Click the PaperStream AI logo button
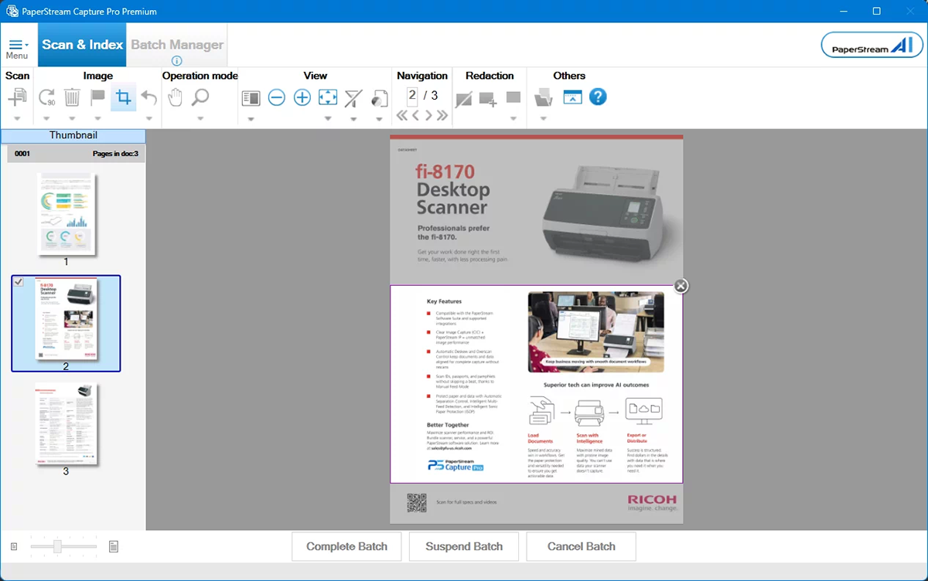The height and width of the screenshot is (581, 928). [872, 45]
